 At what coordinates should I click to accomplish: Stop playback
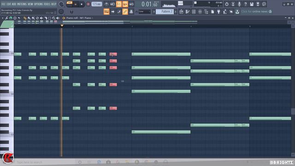[82, 4]
